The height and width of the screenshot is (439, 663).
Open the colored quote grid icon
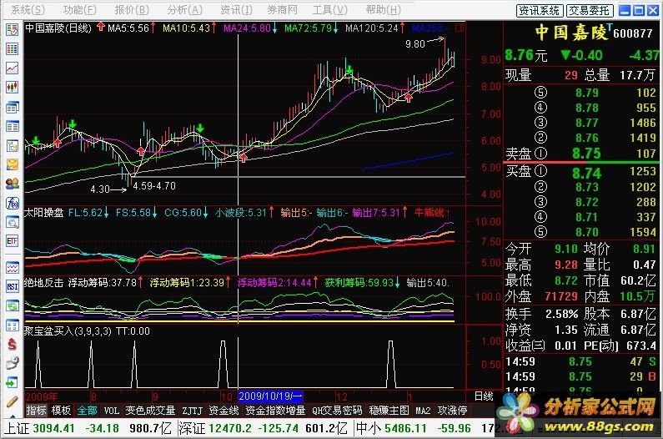(12, 48)
